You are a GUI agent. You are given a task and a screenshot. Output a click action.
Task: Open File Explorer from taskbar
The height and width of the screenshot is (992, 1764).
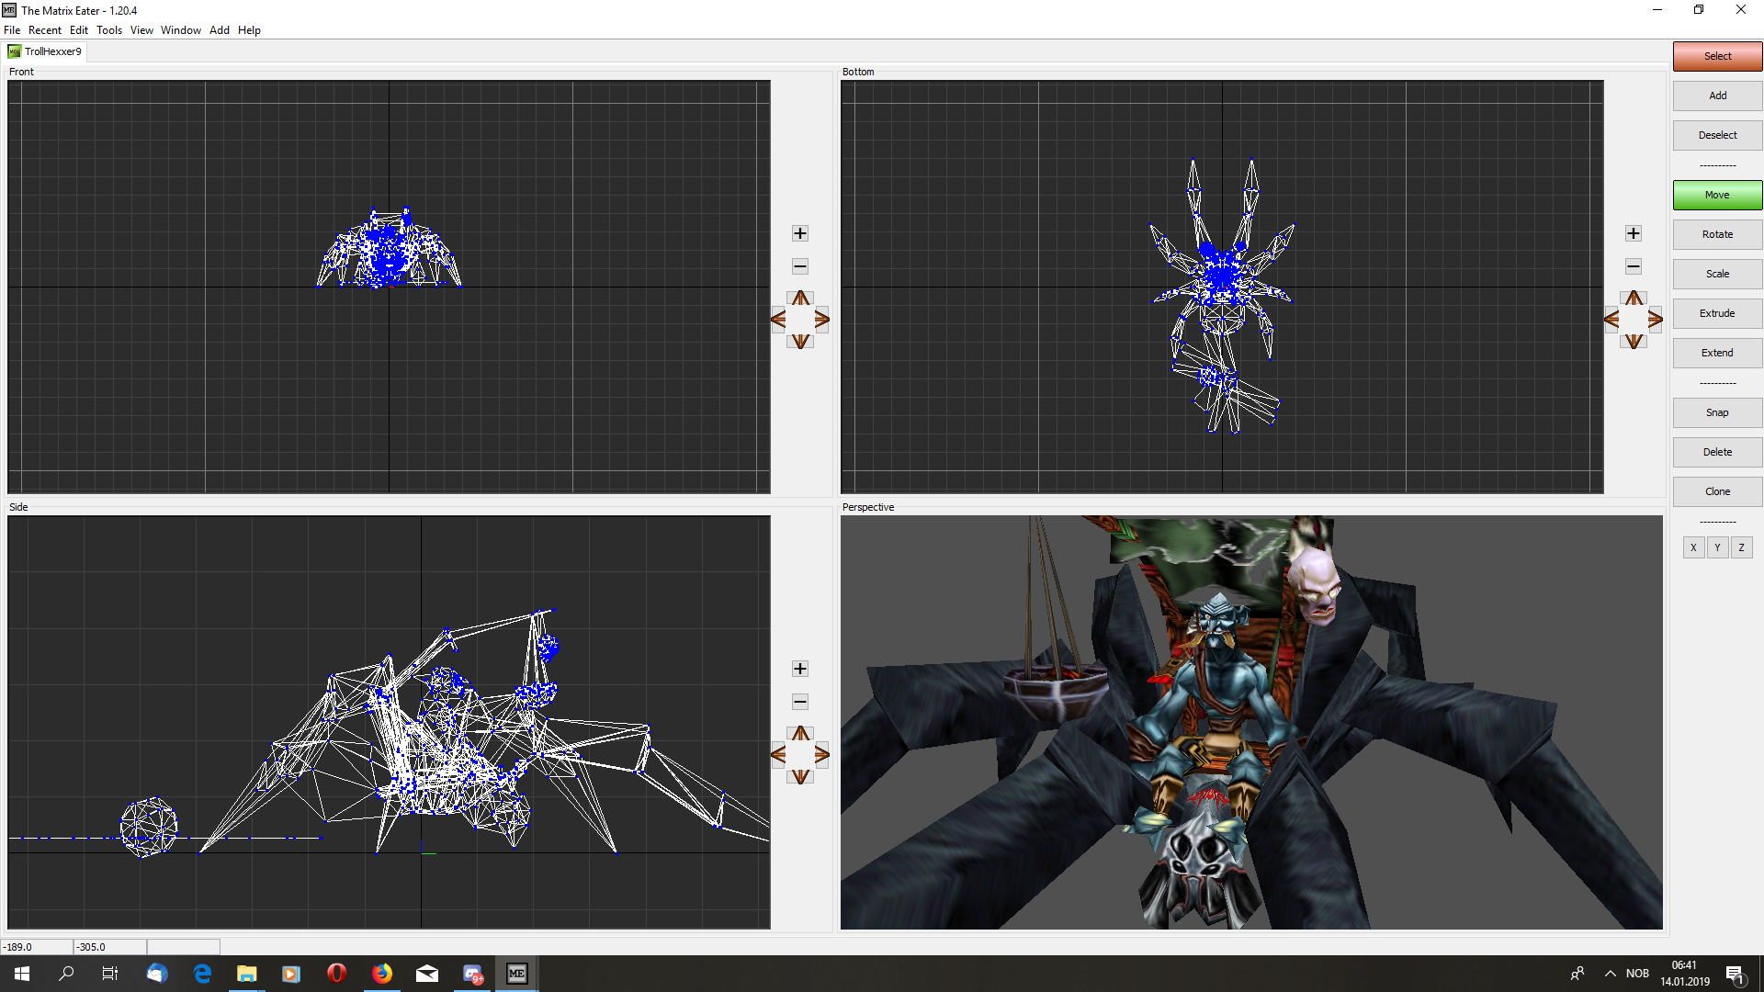pos(246,974)
